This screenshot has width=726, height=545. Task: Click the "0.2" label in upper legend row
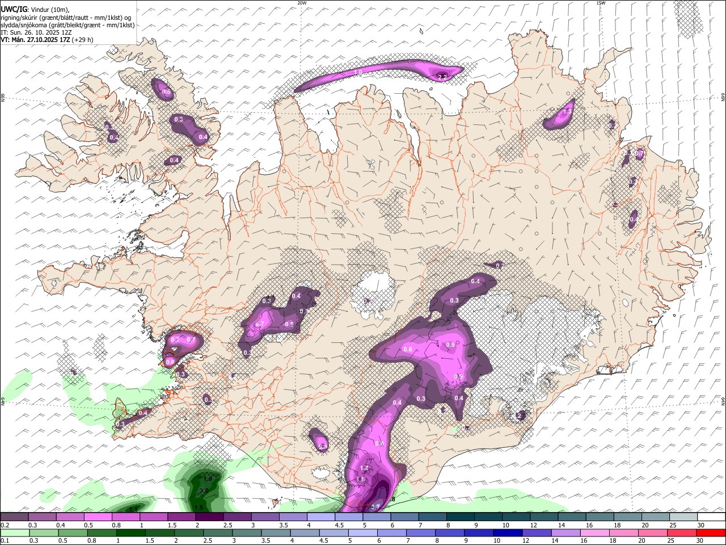[4, 525]
